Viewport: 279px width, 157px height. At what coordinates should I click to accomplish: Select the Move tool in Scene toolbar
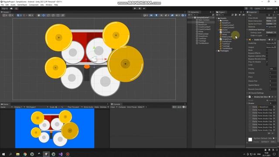(44, 15)
